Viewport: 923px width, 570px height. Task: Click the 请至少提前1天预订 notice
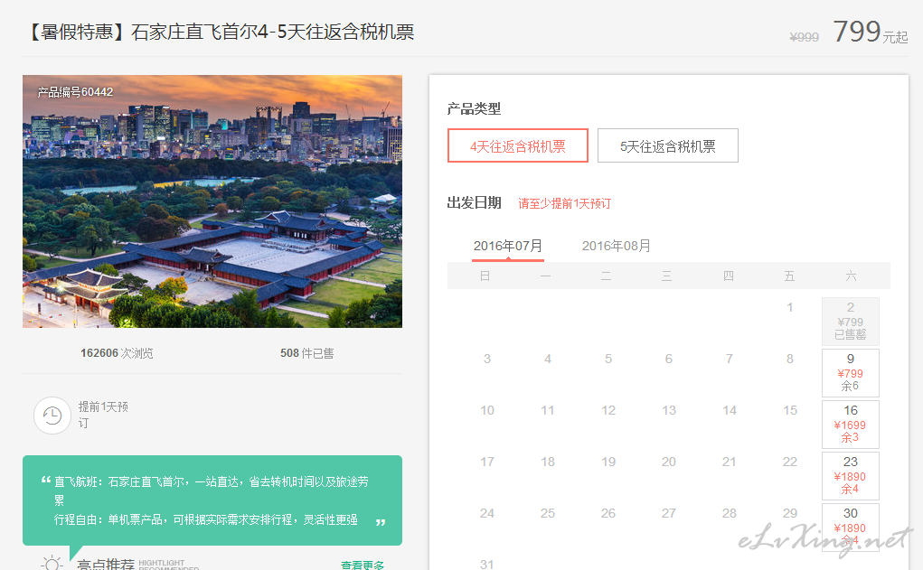(564, 203)
